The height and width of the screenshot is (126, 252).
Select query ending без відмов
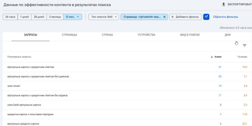[37, 95]
